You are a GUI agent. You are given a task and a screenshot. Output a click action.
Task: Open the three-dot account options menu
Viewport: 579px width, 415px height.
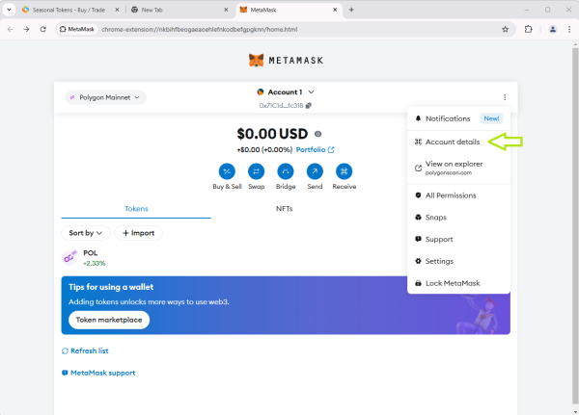[x=505, y=97]
